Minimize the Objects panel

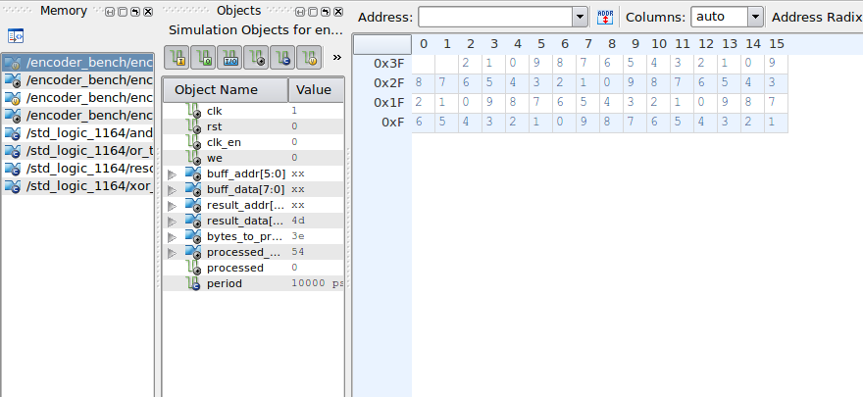tap(300, 12)
